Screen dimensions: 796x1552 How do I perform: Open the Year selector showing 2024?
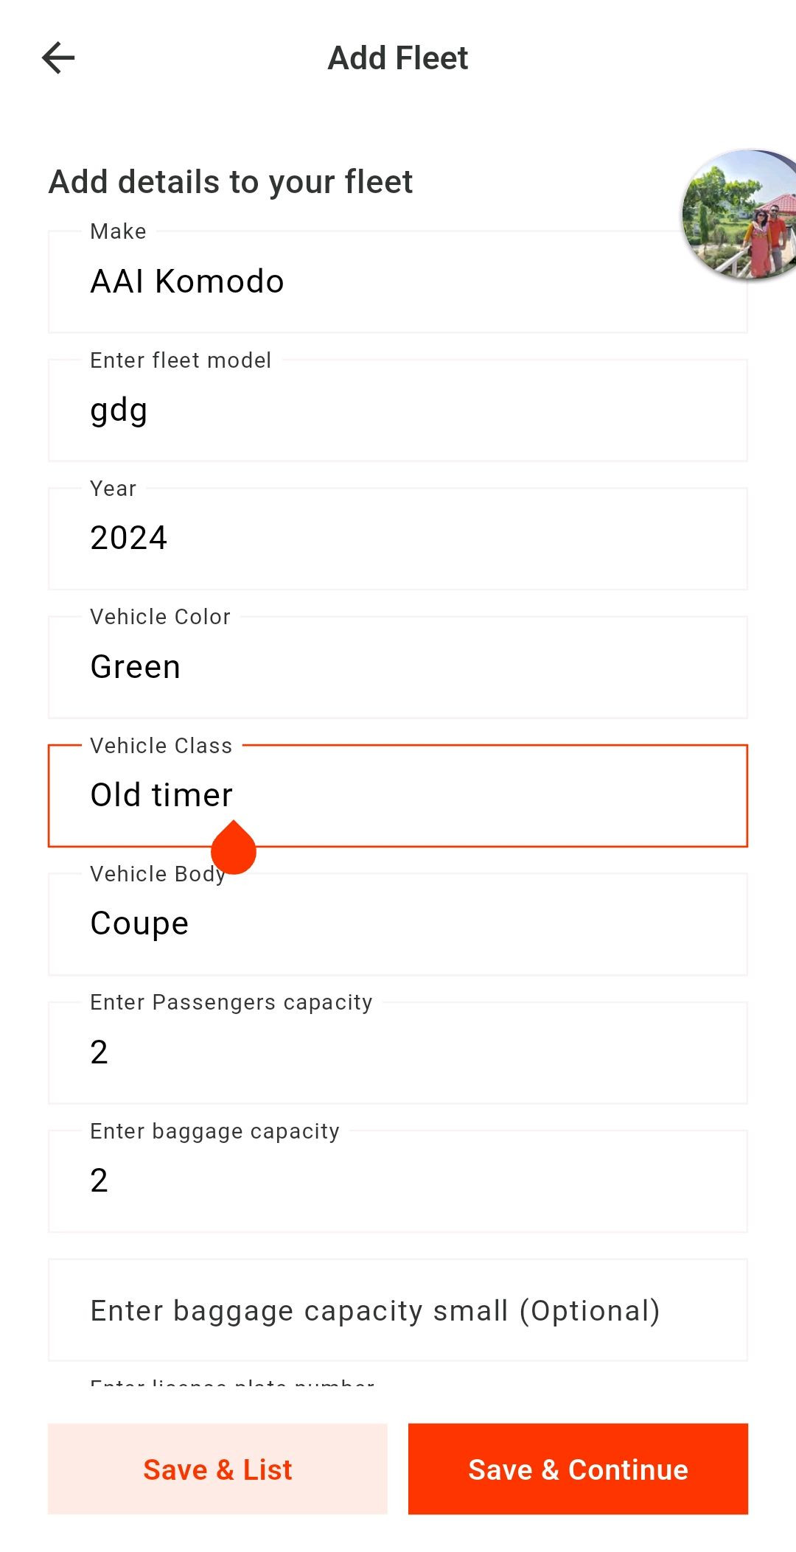pos(398,539)
